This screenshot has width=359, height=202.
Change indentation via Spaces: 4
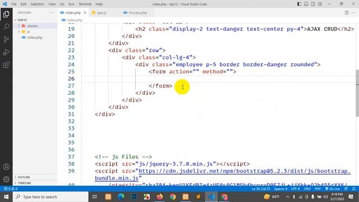[x=280, y=189]
